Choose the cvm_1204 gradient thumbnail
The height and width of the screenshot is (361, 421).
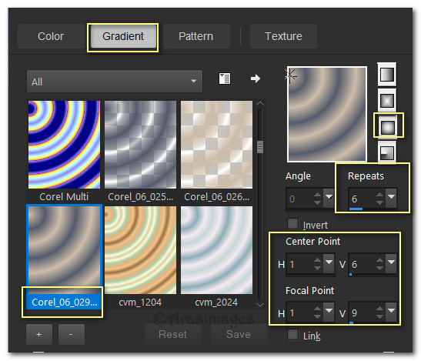click(x=140, y=250)
